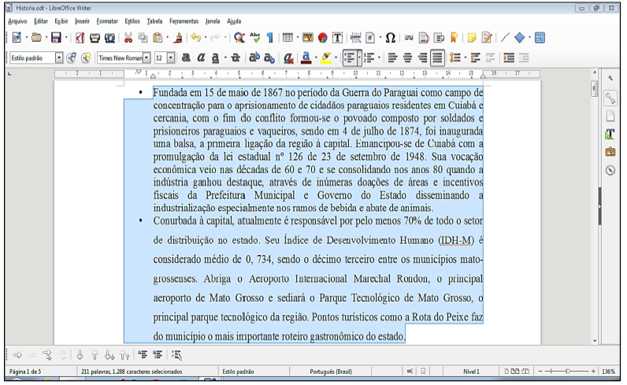Screen dimensions: 627x385
Task: Print the document using the printer icon
Action: coord(95,38)
